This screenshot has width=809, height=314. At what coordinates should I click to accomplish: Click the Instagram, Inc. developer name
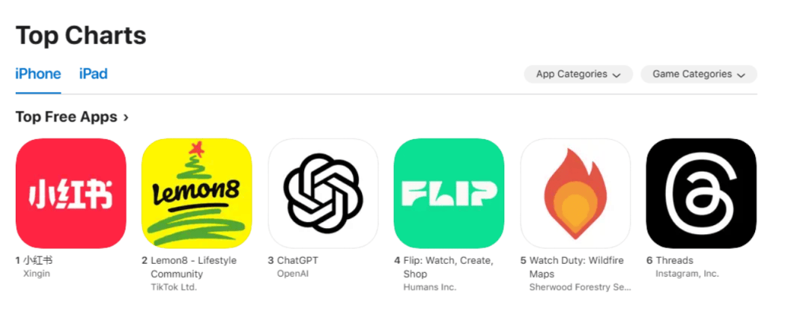click(687, 274)
